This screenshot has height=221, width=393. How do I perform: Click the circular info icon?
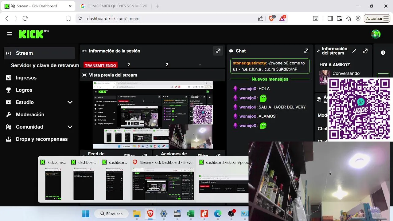coord(383,53)
